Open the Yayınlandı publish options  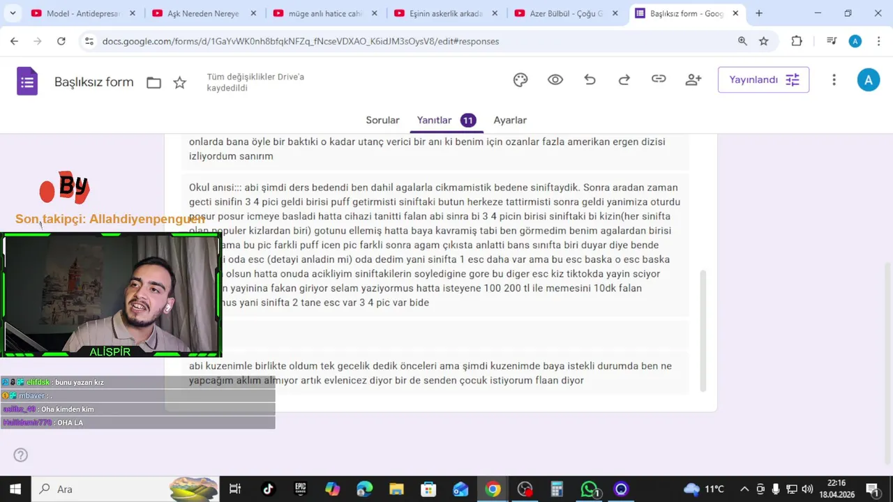click(x=763, y=79)
